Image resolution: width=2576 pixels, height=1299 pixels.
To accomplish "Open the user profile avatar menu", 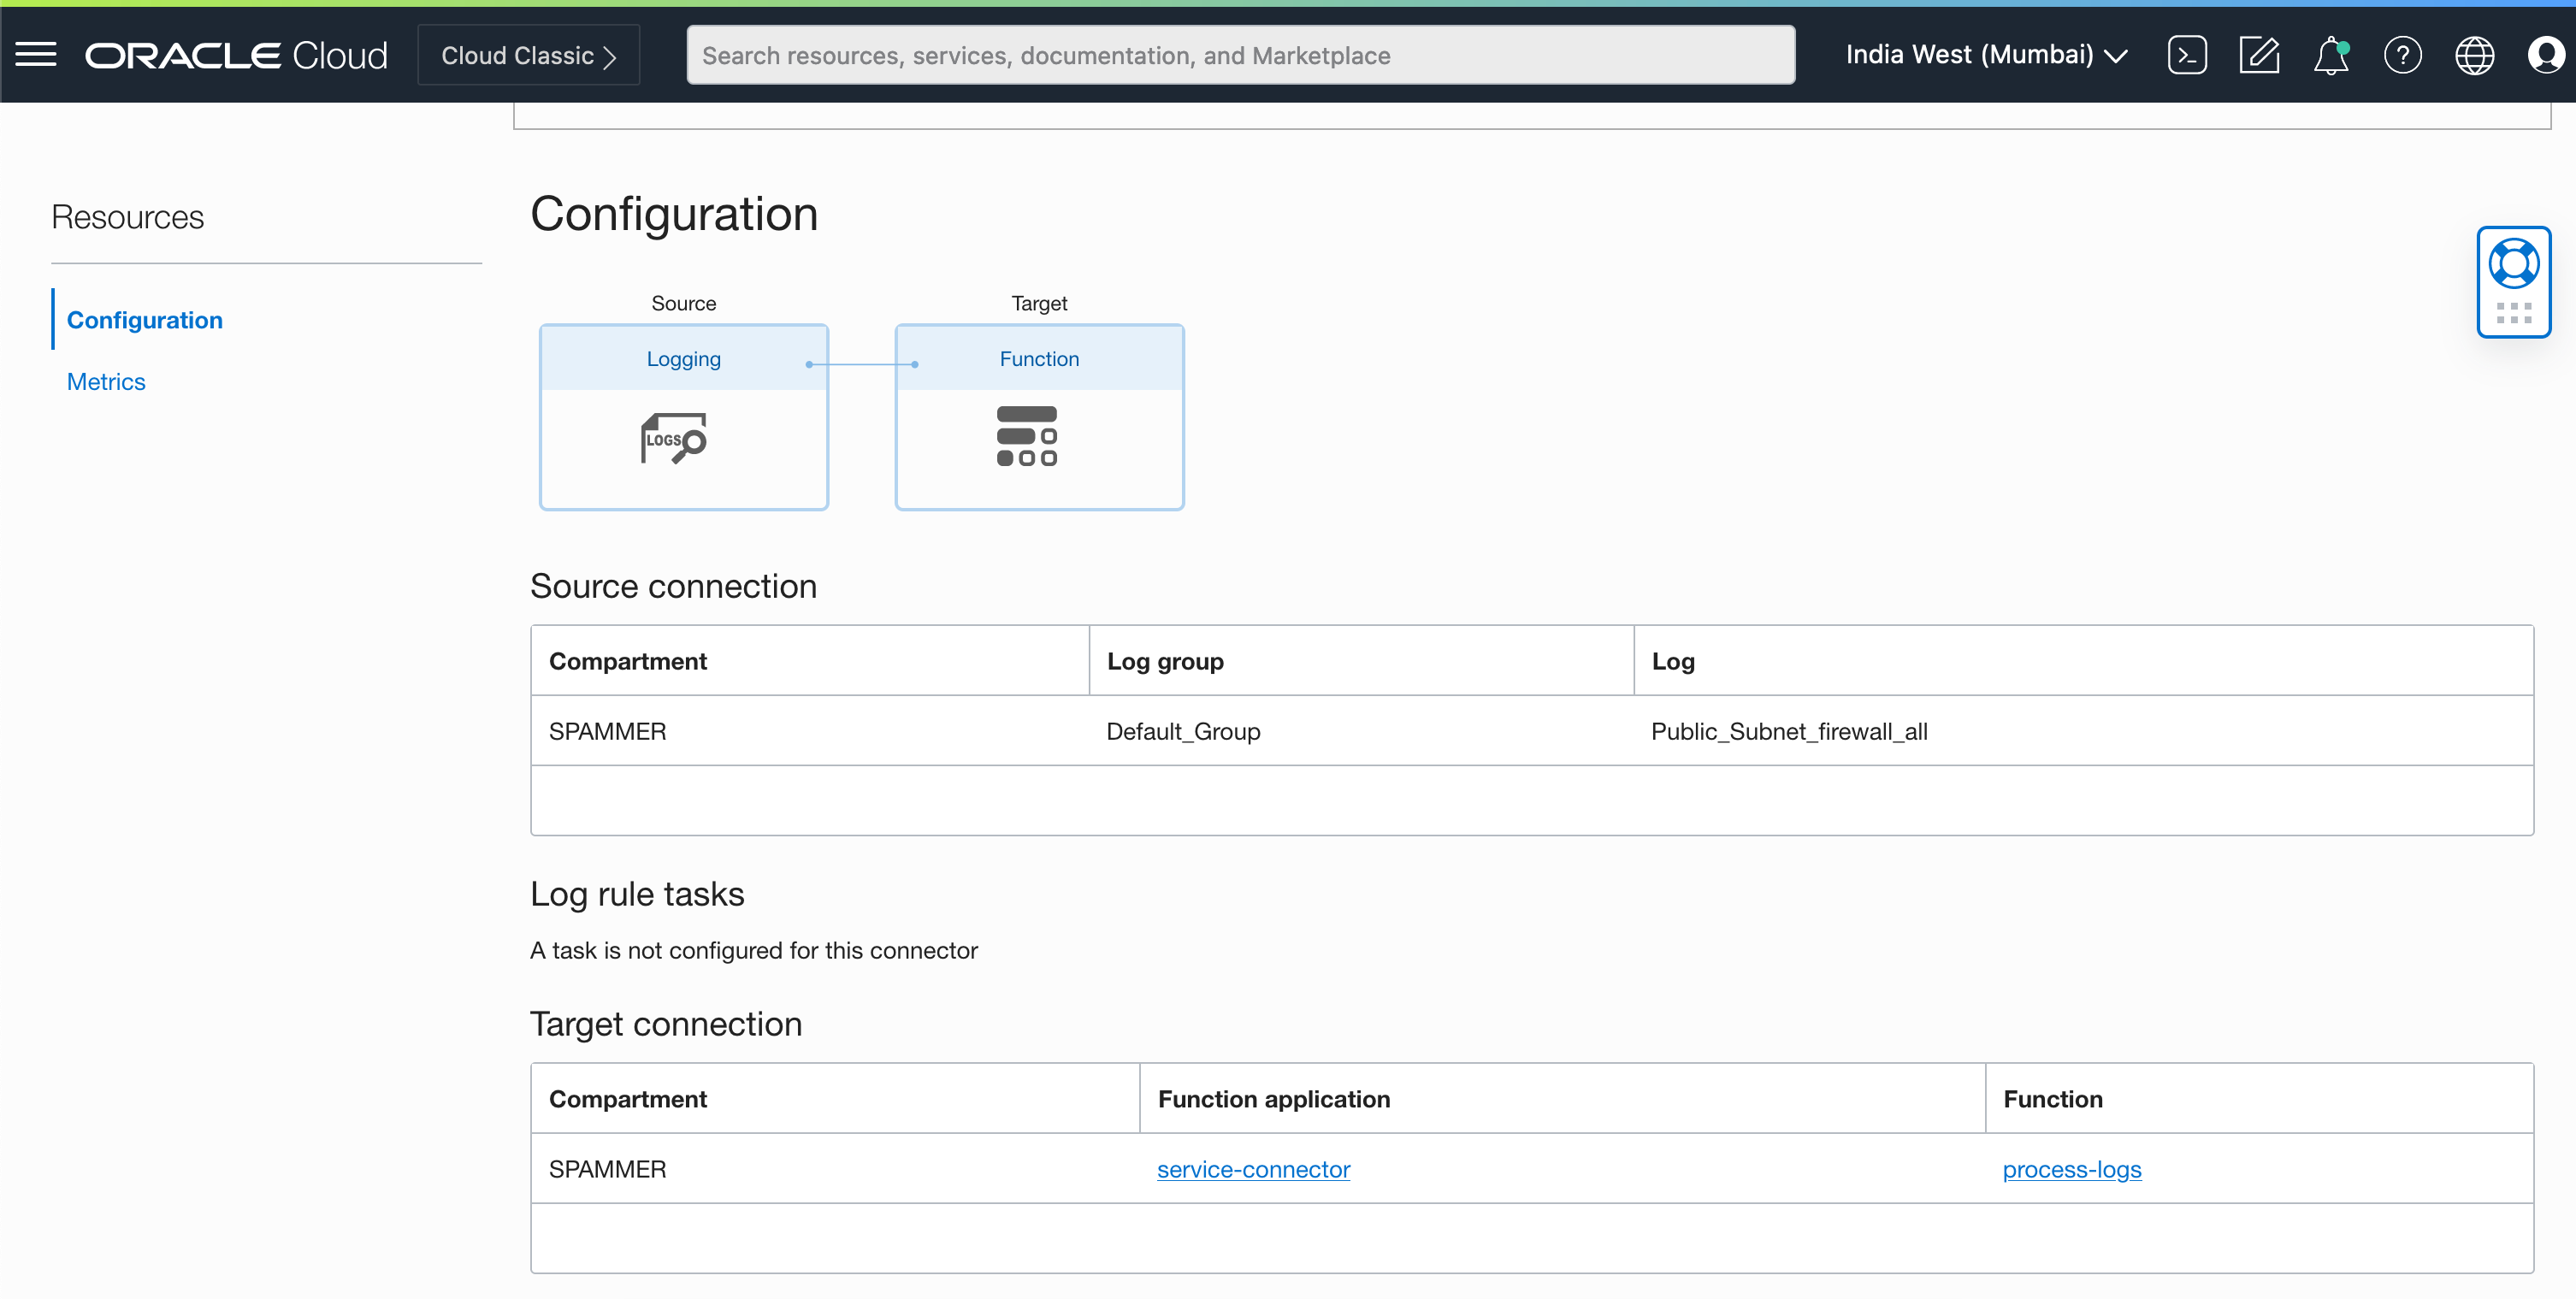I will click(2545, 55).
